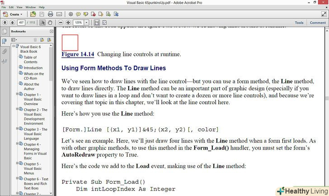
Task: Open the bookmarks options dropdown menu
Action: coord(14,40)
